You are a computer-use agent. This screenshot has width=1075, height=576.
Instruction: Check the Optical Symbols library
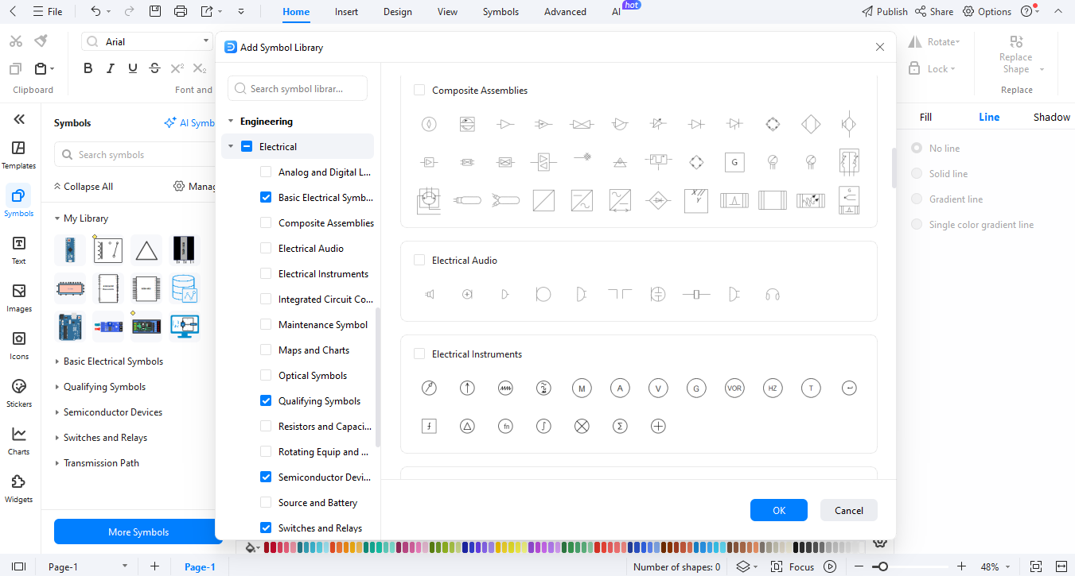point(267,376)
